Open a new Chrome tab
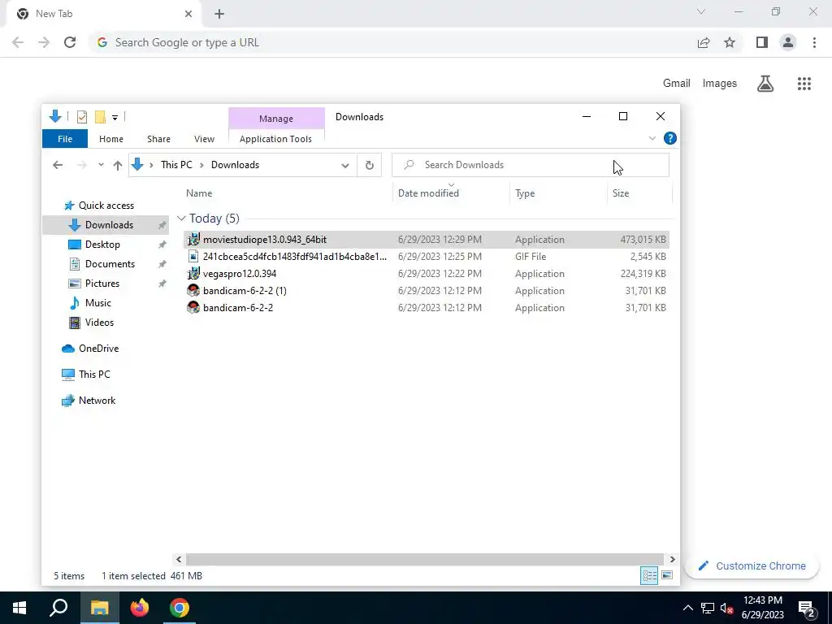Screen dimensions: 832x624 coord(219,14)
